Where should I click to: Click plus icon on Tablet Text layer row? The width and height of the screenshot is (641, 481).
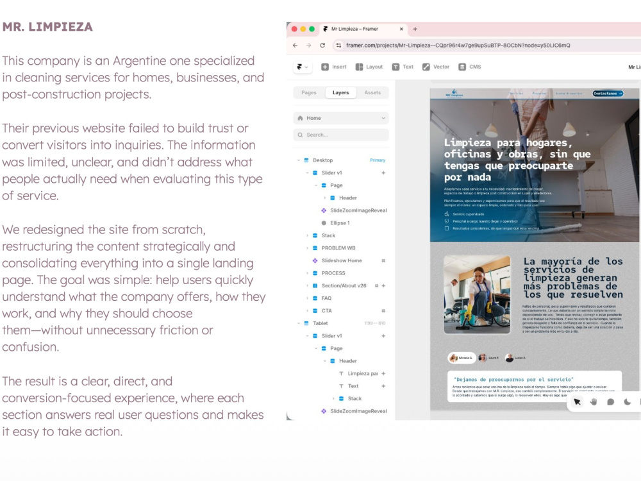[x=383, y=386]
